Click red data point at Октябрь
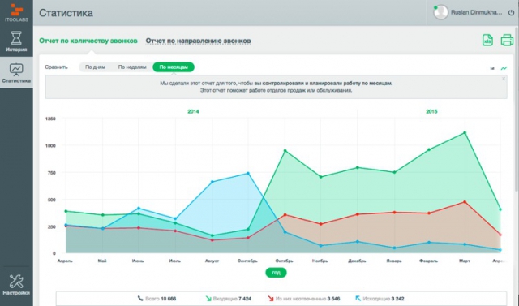This screenshot has height=306, width=519. [x=285, y=215]
